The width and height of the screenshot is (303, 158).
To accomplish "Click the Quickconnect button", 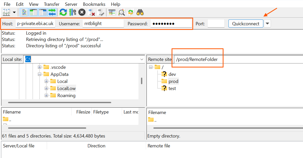I will [246, 24].
